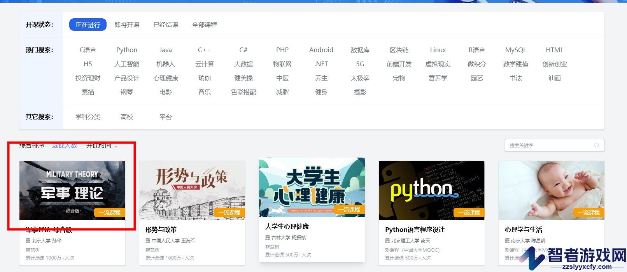Search hot keyword C++
Image resolution: width=627 pixels, height=272 pixels.
(205, 50)
